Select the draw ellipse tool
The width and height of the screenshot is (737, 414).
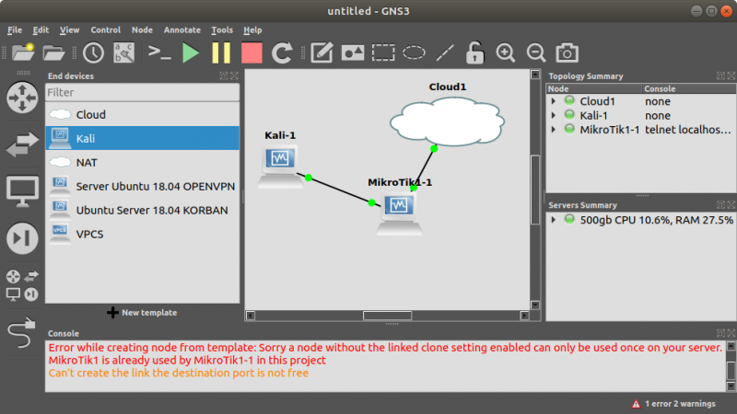coord(415,52)
